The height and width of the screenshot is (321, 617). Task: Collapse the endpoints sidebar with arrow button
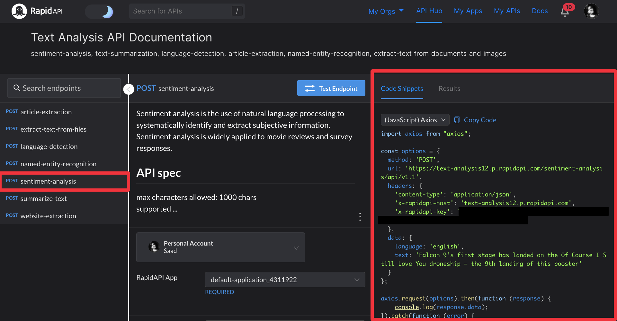coord(129,89)
